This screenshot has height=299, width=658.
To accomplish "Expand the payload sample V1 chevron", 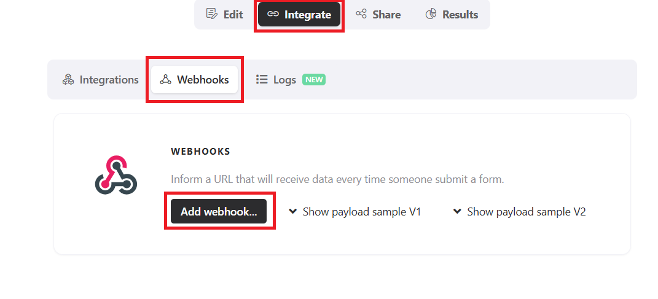I will tap(293, 212).
